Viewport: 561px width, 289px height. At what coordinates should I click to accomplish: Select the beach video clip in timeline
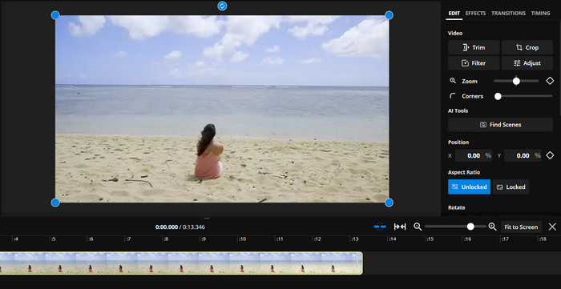coord(181,263)
